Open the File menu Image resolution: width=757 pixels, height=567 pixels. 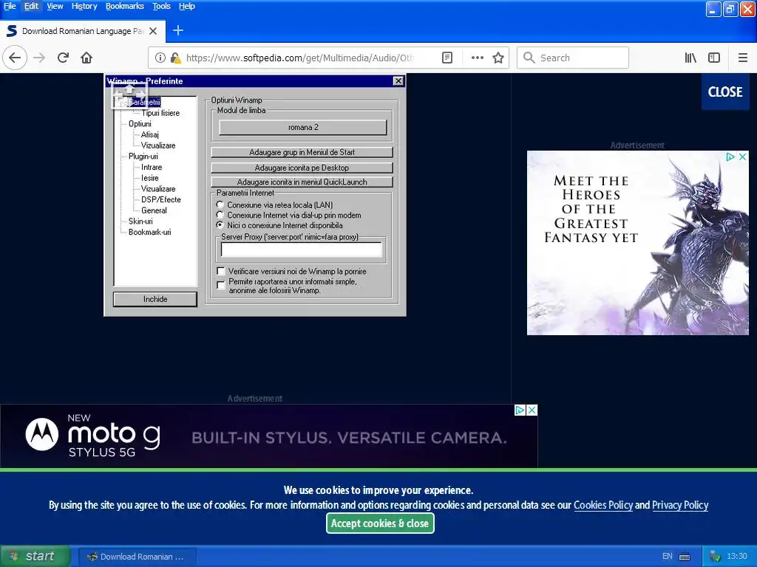[x=10, y=6]
